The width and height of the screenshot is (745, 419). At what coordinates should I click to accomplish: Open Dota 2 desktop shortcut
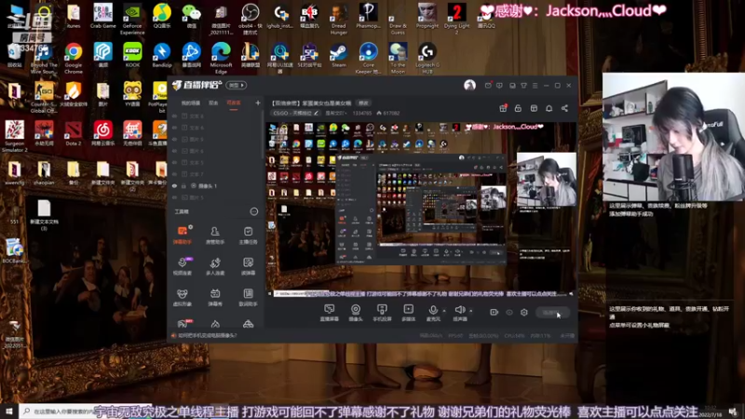74,133
